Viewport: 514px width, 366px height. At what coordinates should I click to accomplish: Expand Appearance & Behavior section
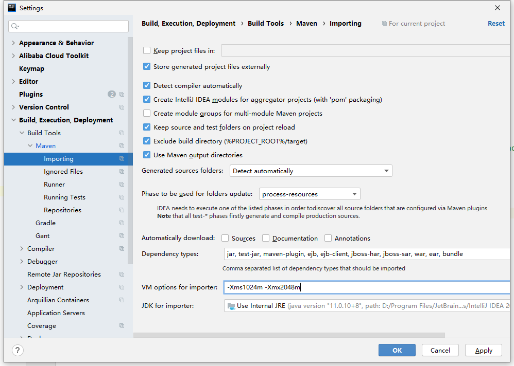(13, 43)
